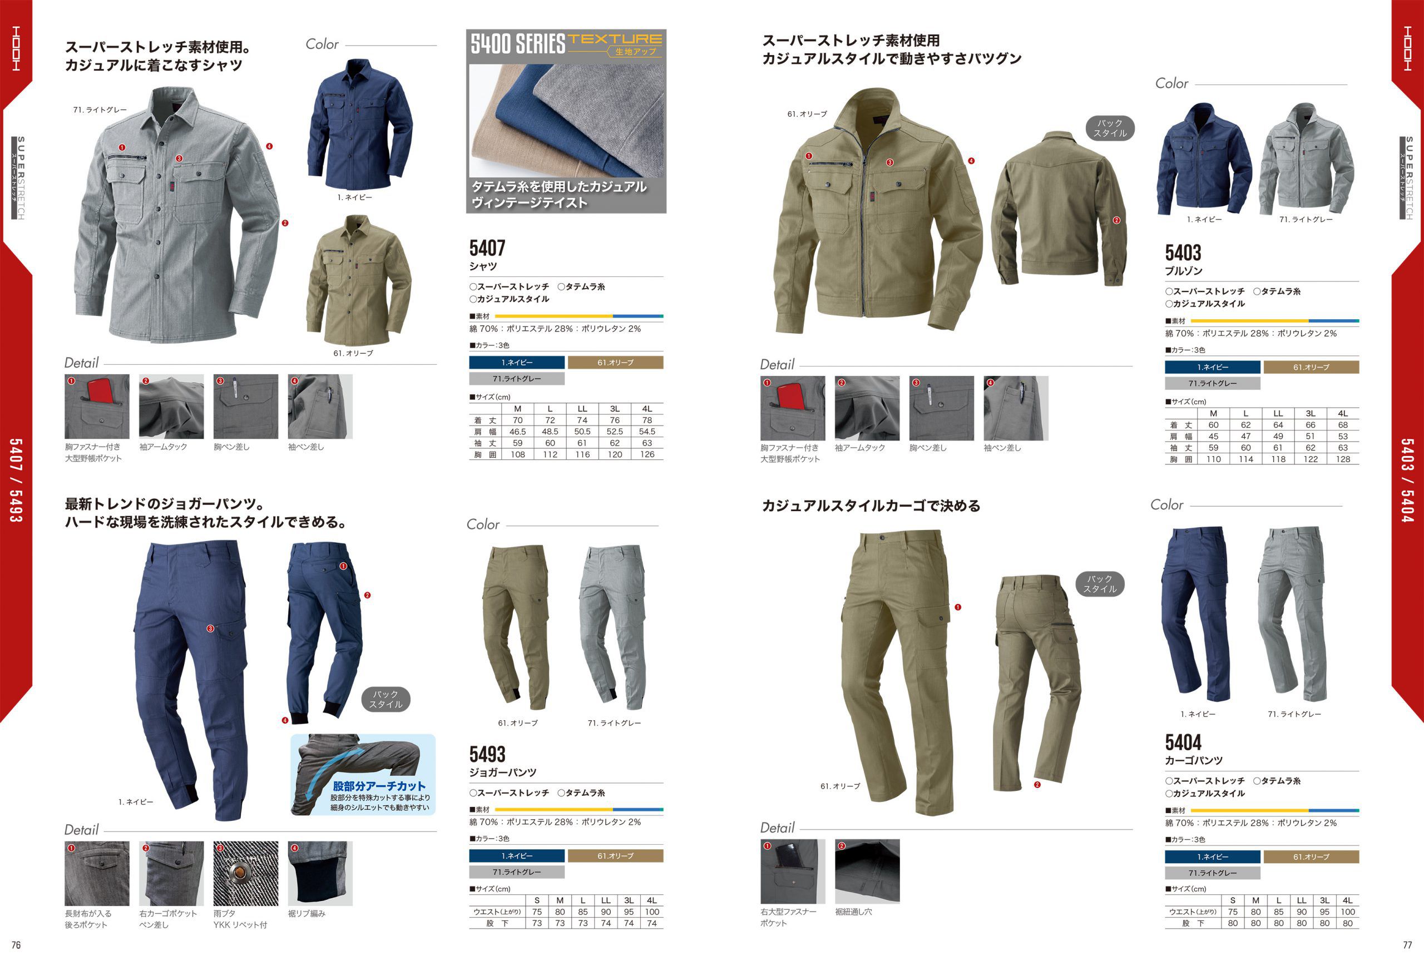Click the 5407 / 5493 side tab

pos(16,480)
